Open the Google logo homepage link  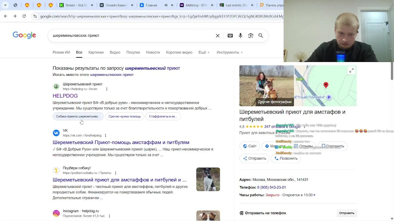(x=24, y=35)
